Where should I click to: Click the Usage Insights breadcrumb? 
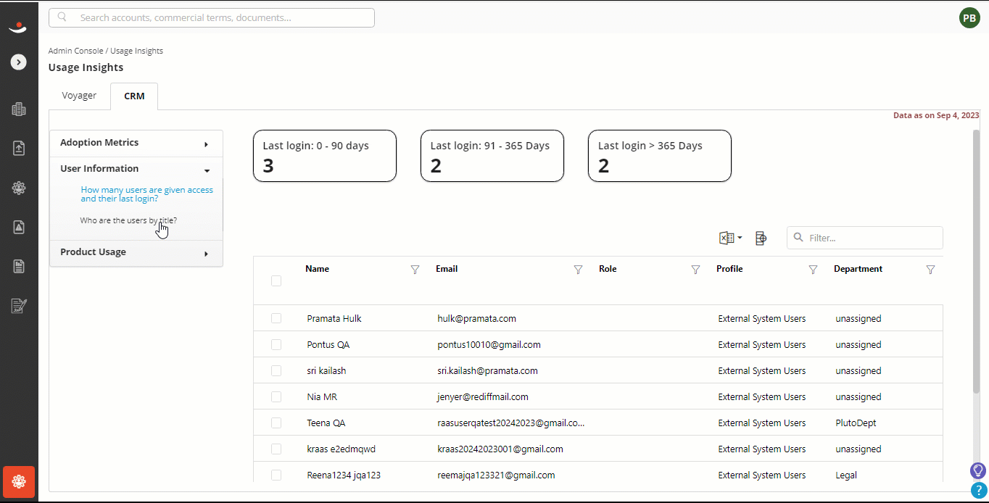click(136, 51)
